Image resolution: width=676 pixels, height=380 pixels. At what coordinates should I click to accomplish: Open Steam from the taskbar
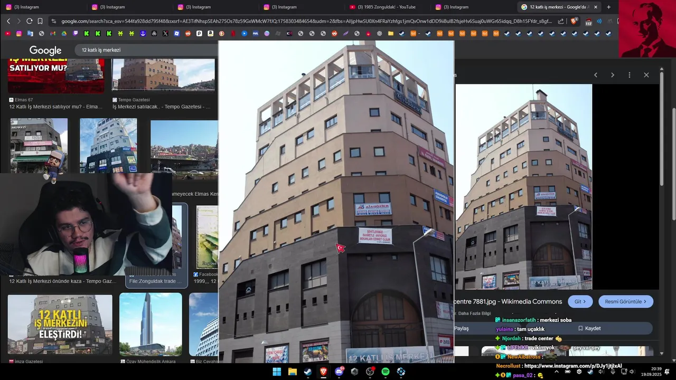tap(307, 372)
